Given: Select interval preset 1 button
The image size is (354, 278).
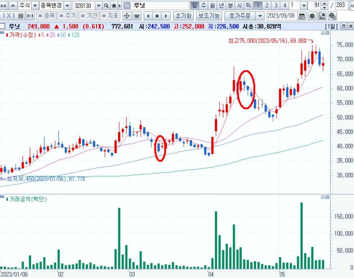Looking at the screenshot, I should pyautogui.click(x=258, y=5).
